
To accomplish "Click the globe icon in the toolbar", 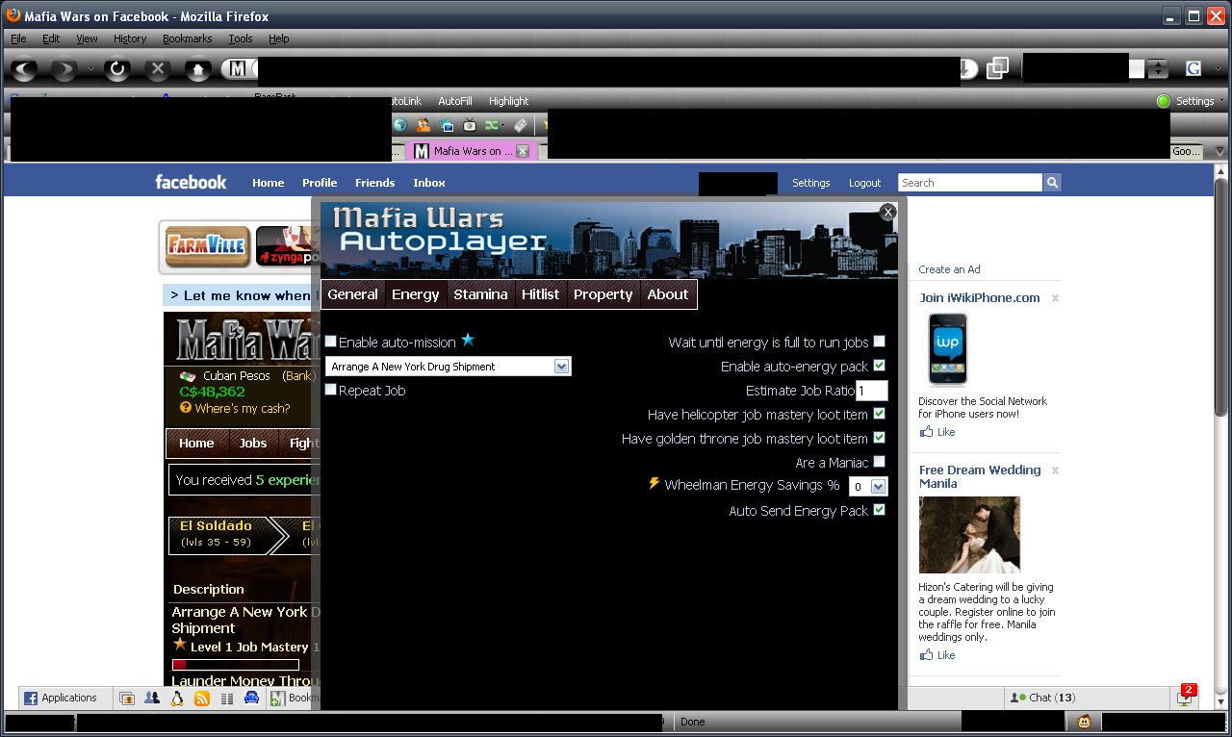I will [x=400, y=125].
